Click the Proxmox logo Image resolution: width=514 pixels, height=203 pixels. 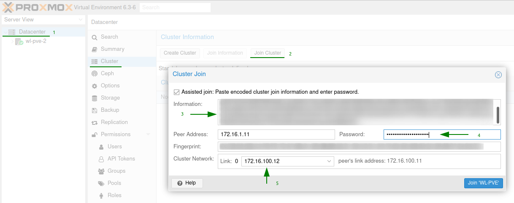tap(37, 7)
